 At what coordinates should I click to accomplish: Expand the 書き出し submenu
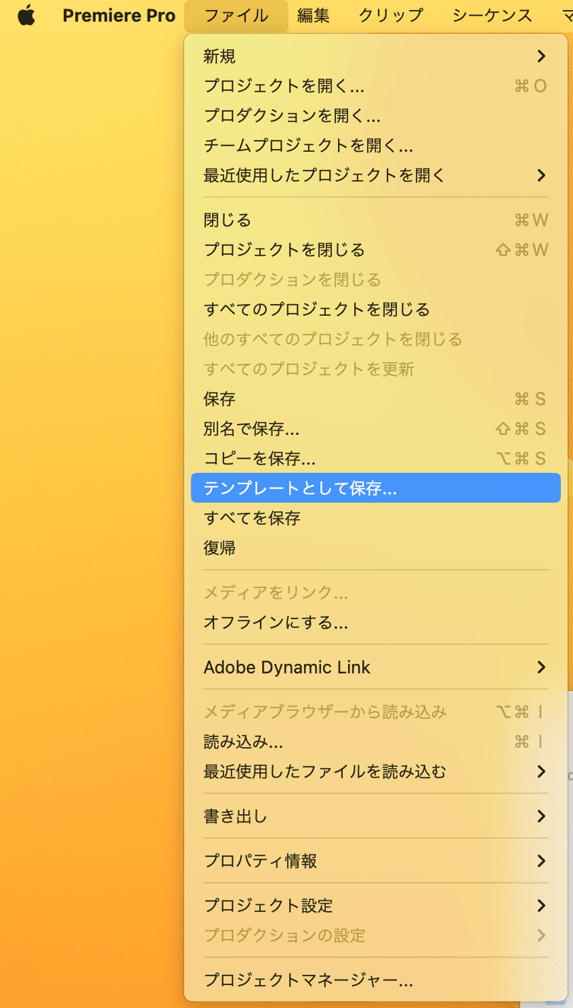[x=376, y=816]
